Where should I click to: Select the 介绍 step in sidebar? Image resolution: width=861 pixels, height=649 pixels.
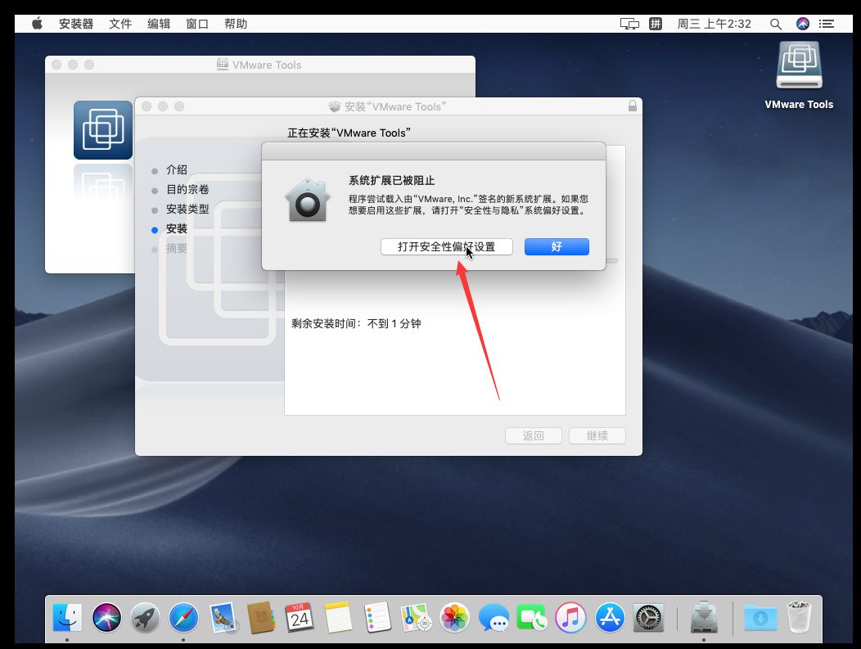click(176, 169)
